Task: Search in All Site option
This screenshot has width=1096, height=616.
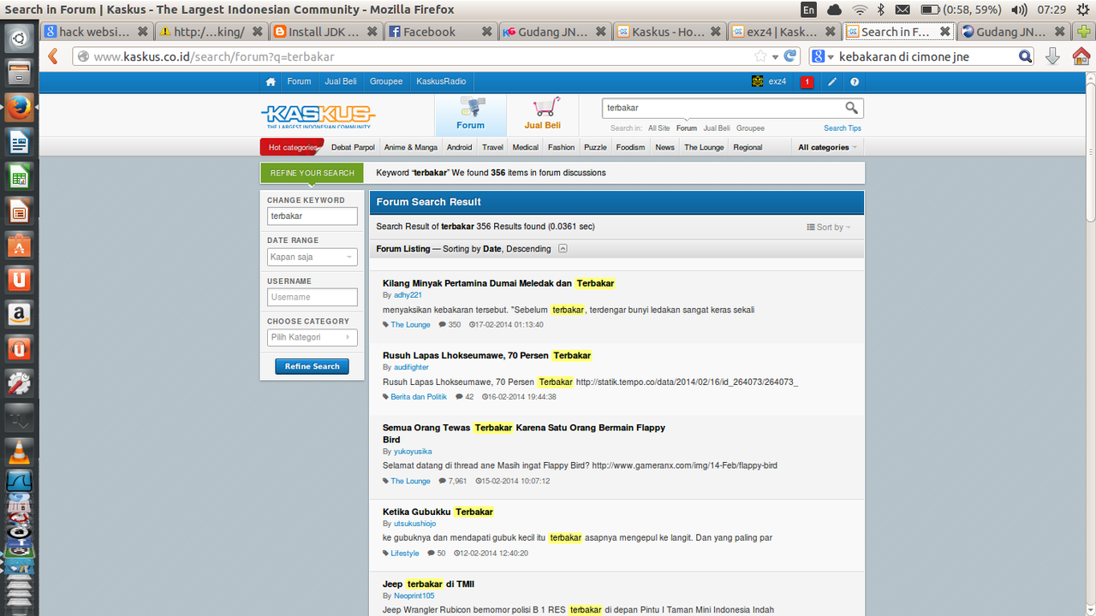Action: click(658, 128)
